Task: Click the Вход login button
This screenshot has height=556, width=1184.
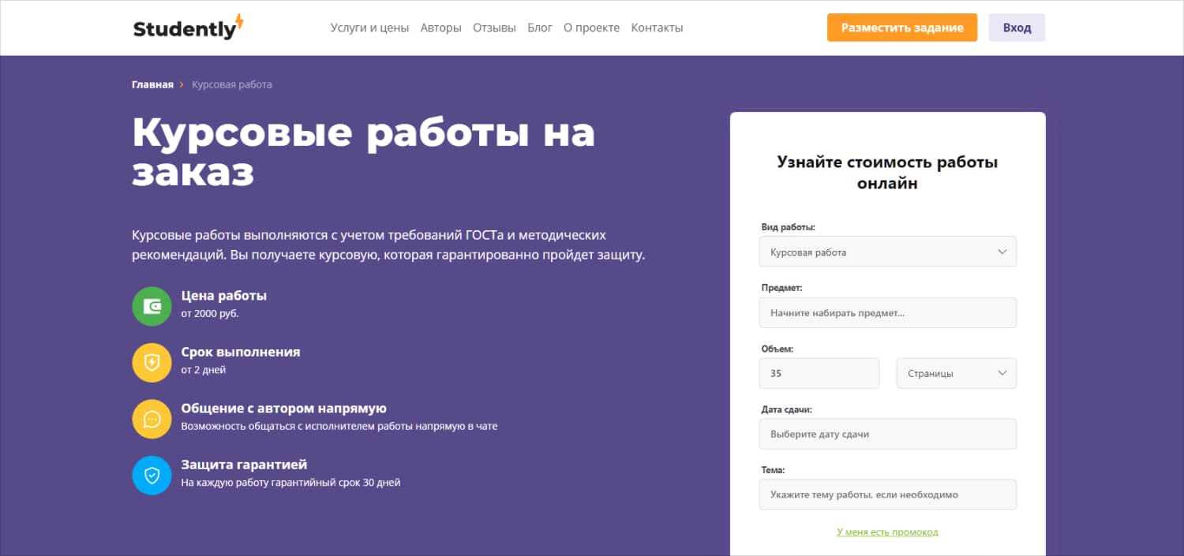Action: (x=1017, y=28)
